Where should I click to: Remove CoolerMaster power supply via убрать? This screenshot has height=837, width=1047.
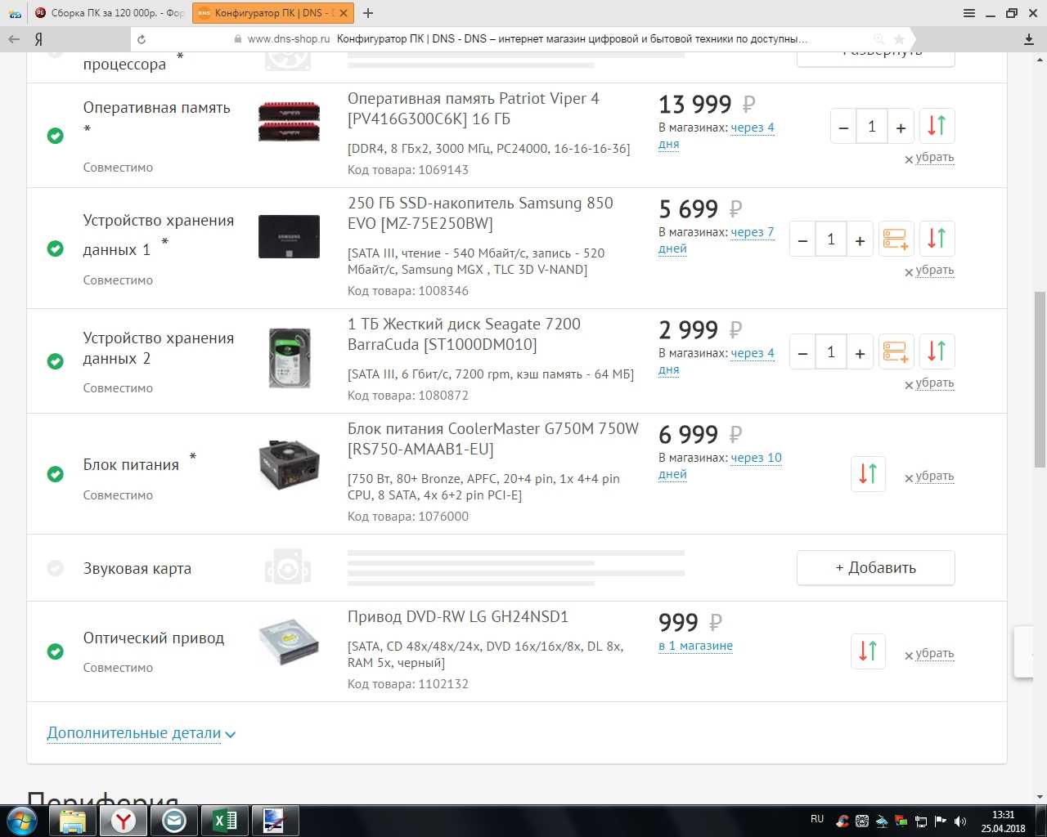(934, 477)
